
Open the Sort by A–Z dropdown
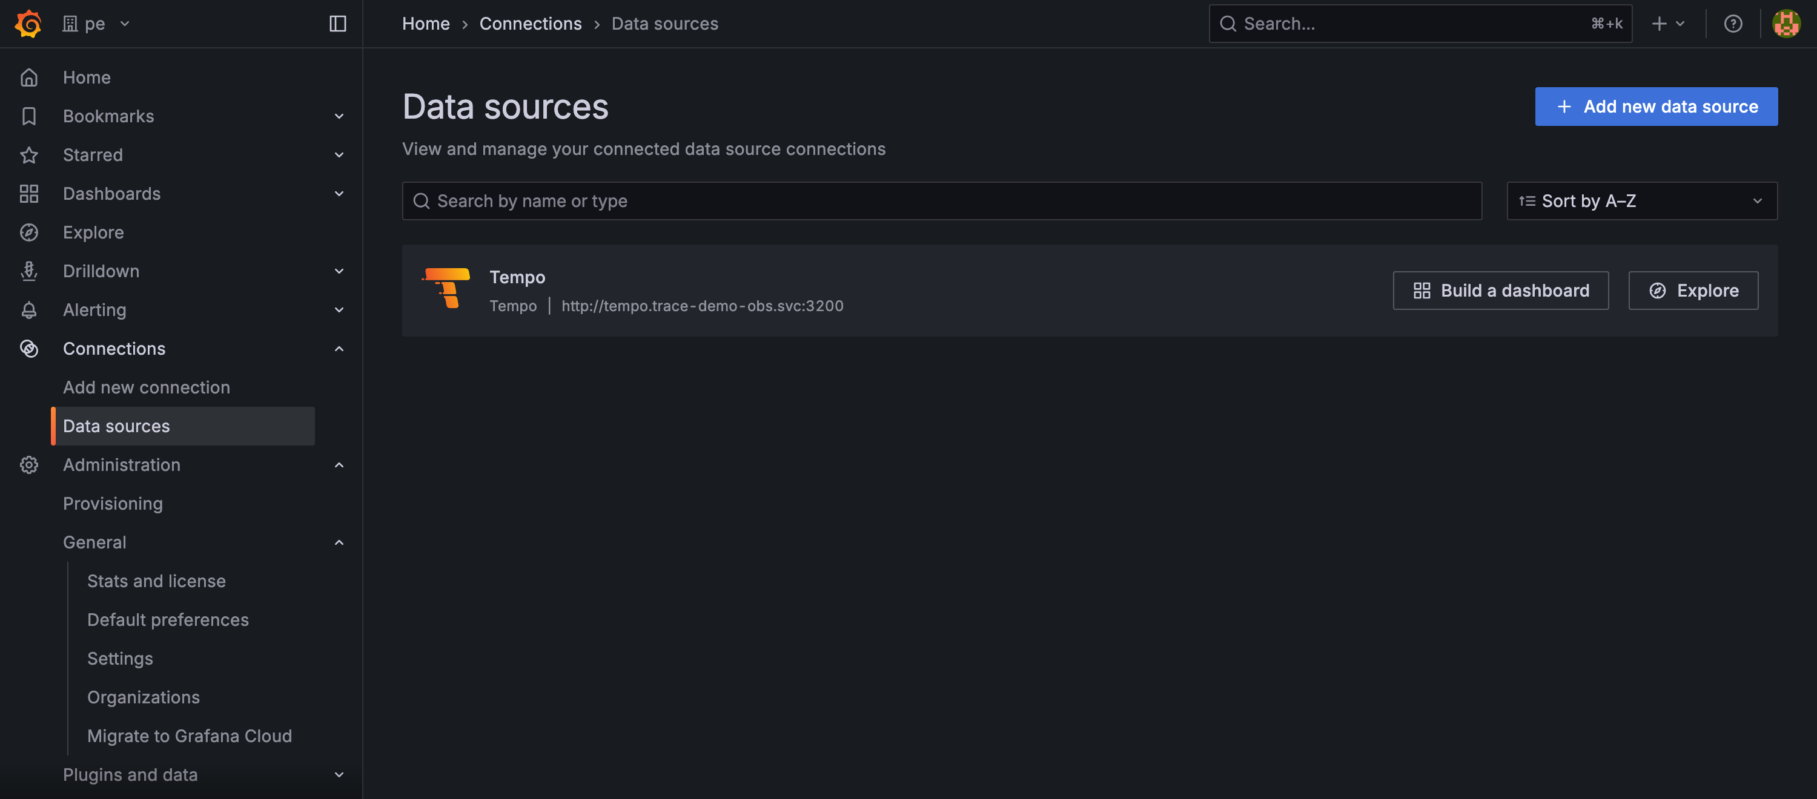click(1641, 201)
